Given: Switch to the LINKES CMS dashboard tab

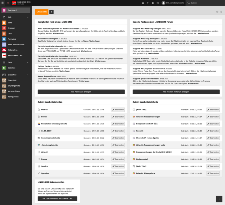Looking at the screenshot, I should [x=42, y=12].
